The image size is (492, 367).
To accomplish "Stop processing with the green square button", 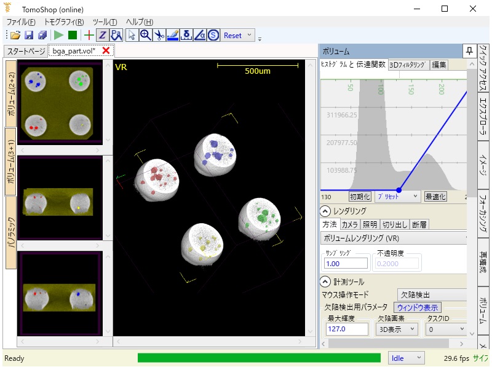I will (x=73, y=35).
